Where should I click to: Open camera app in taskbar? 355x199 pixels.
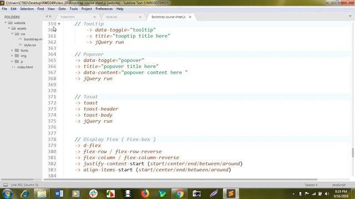[x=196, y=193]
